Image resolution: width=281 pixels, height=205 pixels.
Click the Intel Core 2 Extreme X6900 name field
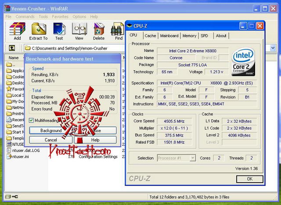[x=193, y=51]
